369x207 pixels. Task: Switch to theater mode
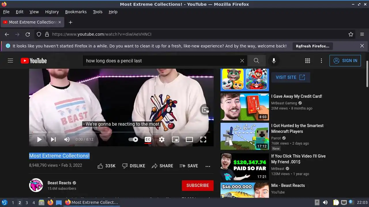(189, 139)
